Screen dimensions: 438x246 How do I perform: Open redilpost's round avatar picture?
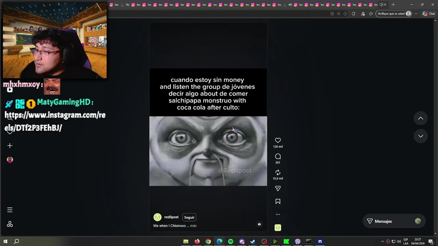tap(157, 217)
